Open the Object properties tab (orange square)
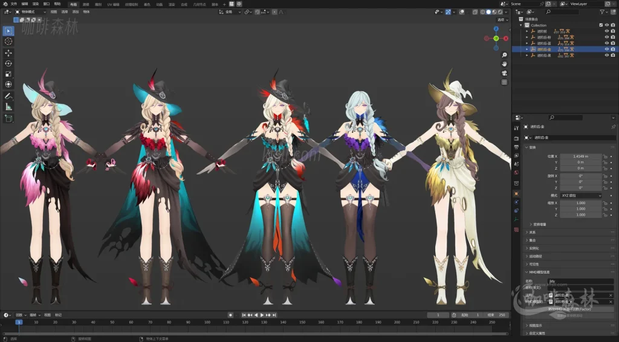Viewport: 619px width, 342px height. [x=516, y=194]
